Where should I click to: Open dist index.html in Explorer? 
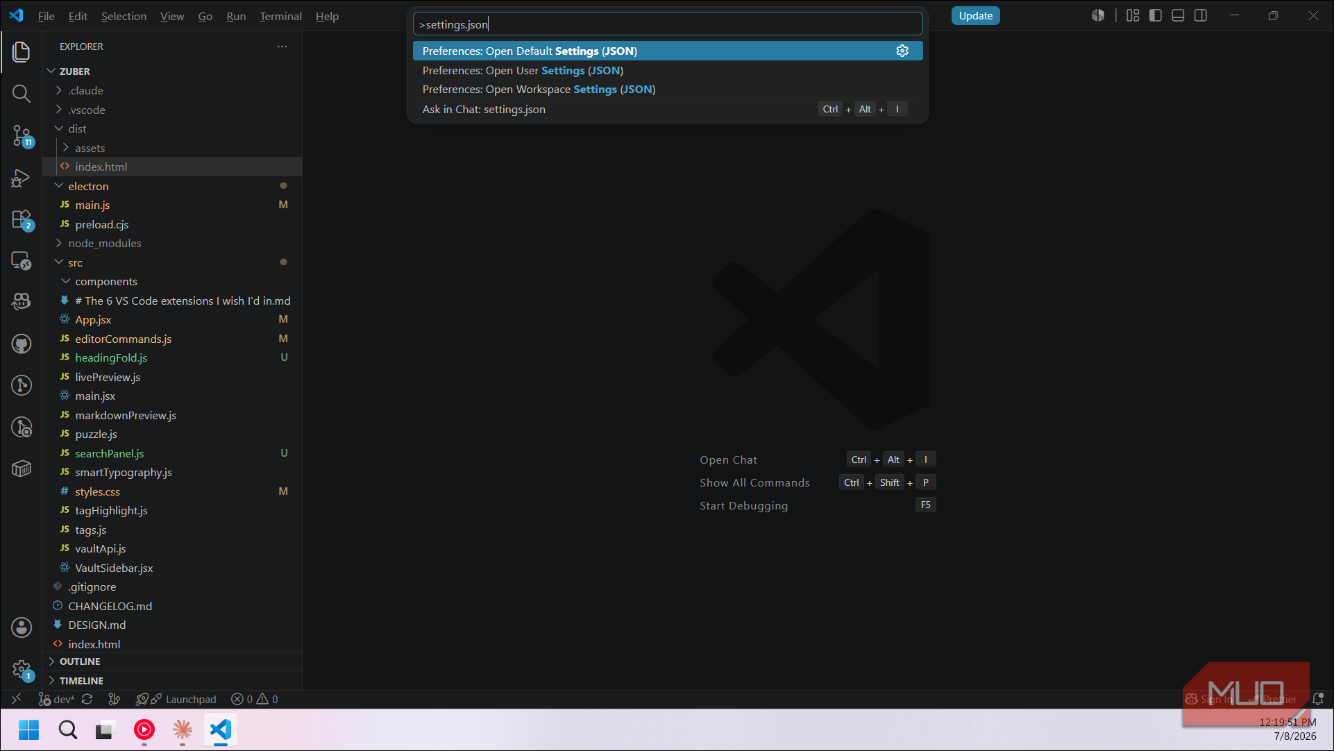[x=172, y=167]
